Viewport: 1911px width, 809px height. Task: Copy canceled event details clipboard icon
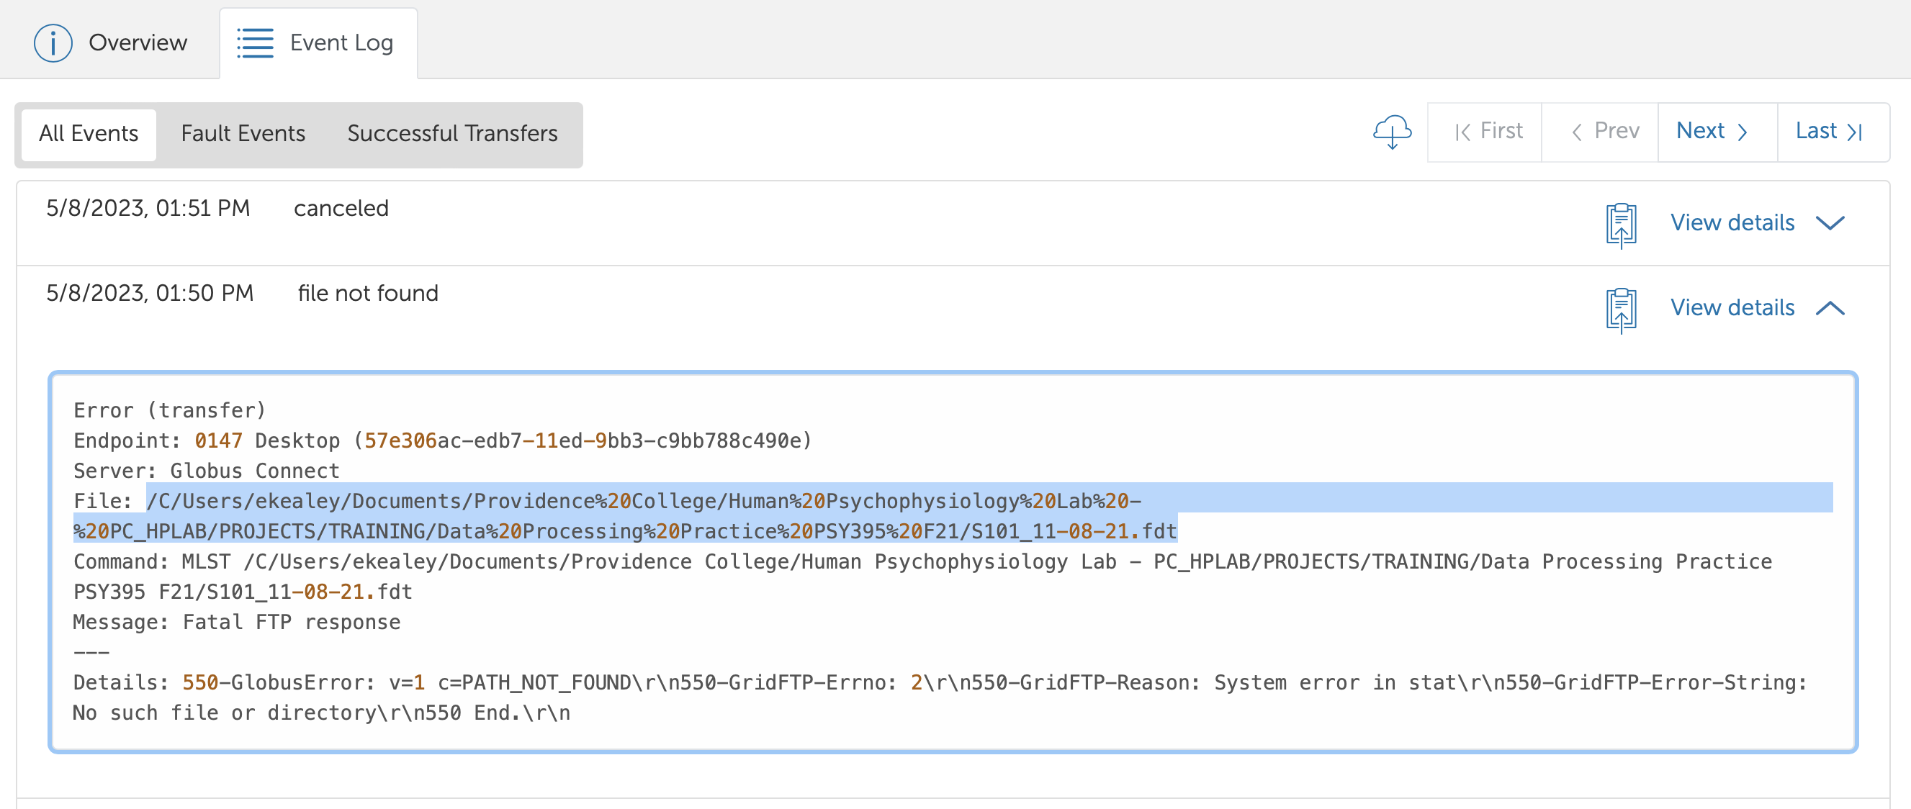point(1621,224)
